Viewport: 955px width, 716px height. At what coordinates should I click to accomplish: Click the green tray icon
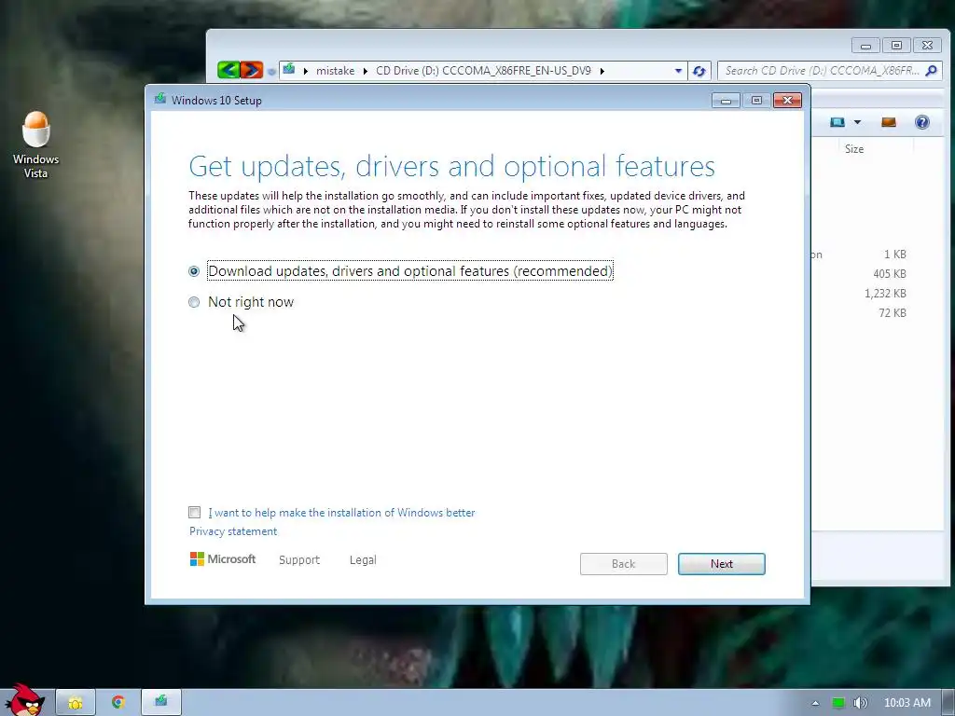[838, 703]
